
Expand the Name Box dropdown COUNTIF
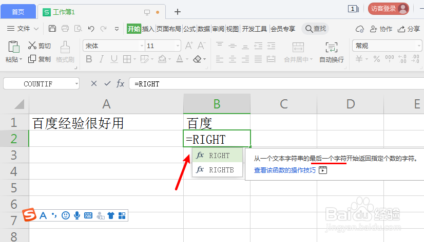[x=76, y=84]
